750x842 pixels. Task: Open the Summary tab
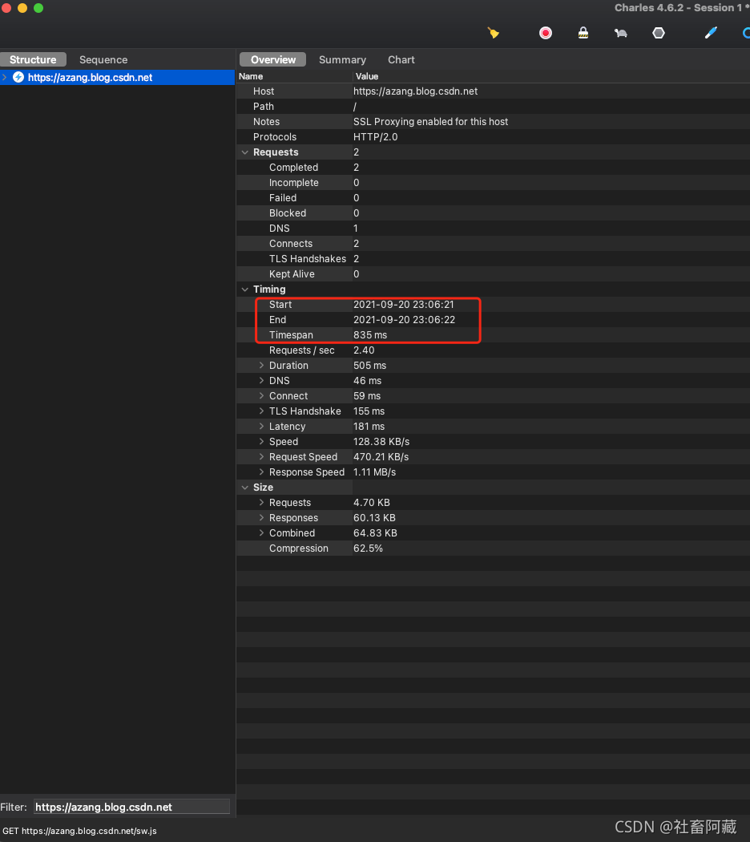342,59
